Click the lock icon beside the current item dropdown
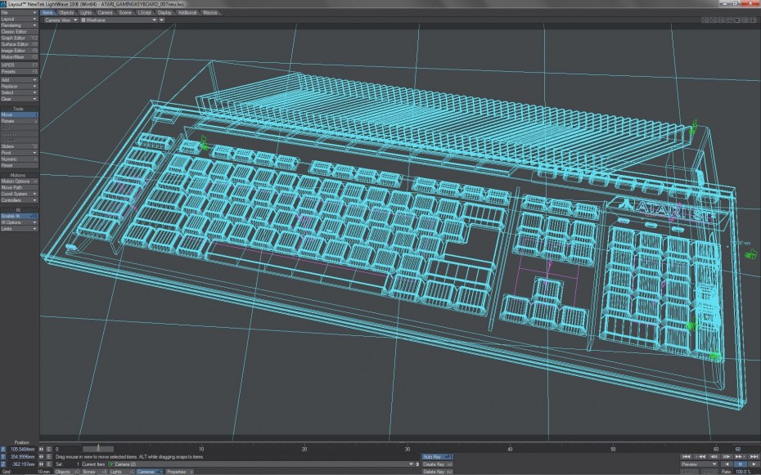This screenshot has width=761, height=475. pyautogui.click(x=417, y=464)
